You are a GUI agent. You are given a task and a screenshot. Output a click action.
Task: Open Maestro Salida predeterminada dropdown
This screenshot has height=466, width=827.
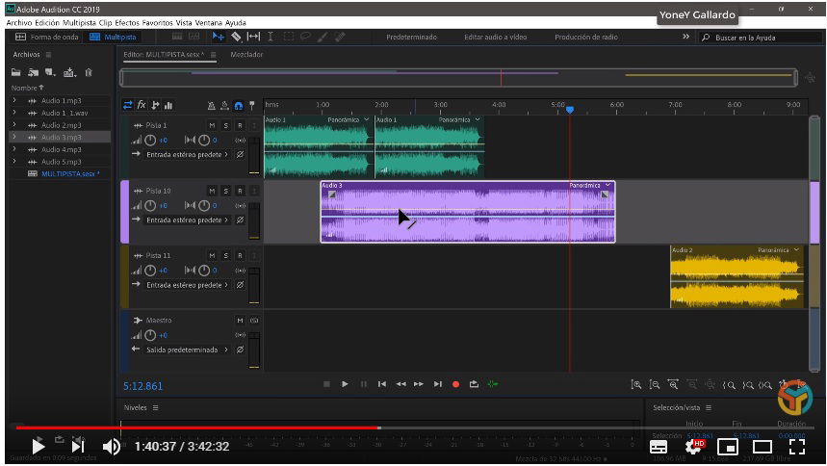tap(187, 349)
